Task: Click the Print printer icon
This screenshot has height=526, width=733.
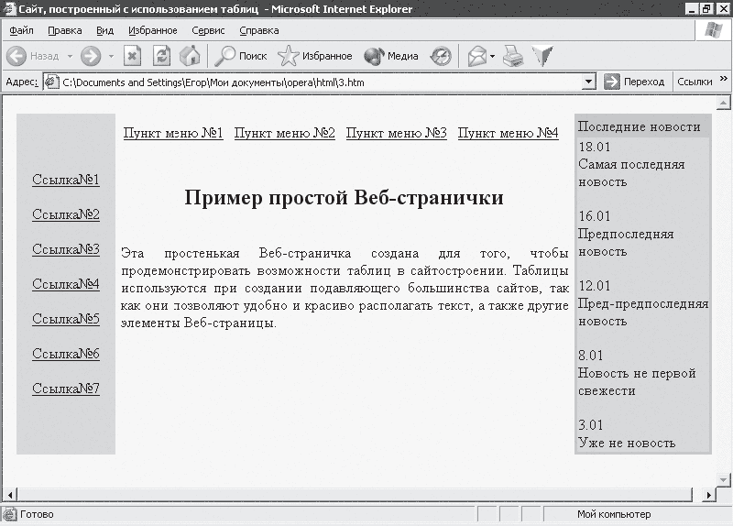Action: click(x=513, y=56)
